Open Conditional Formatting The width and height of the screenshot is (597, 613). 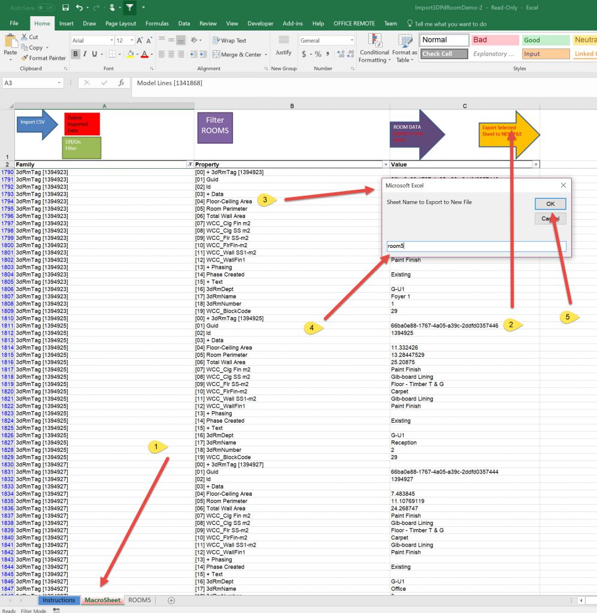[x=374, y=48]
